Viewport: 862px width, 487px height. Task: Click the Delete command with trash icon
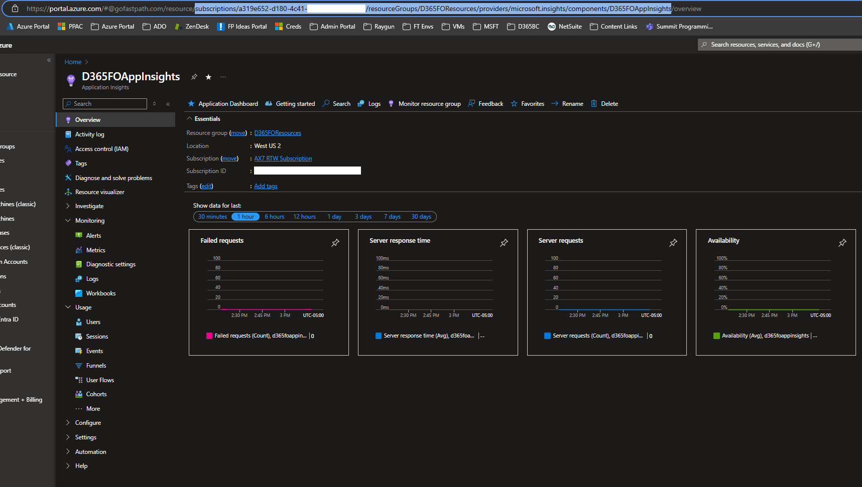604,104
